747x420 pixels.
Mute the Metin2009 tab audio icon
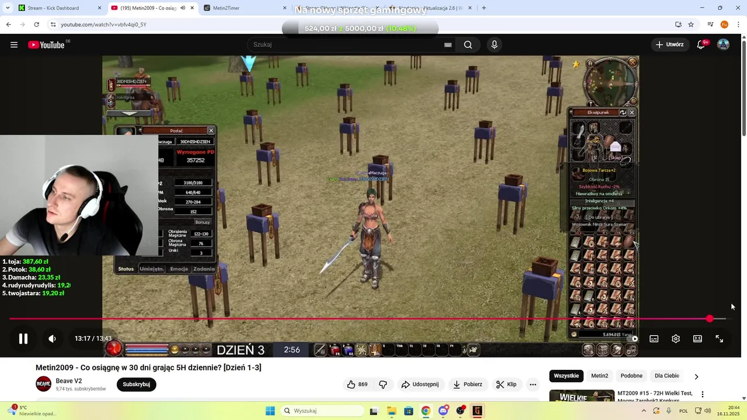[183, 8]
